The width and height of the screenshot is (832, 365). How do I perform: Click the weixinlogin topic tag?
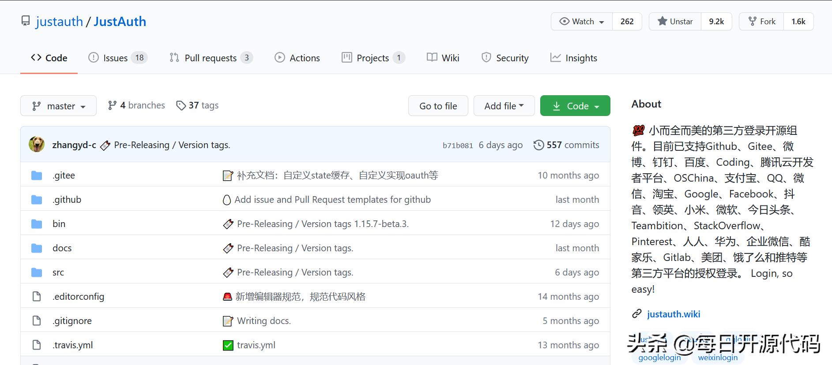tap(718, 357)
